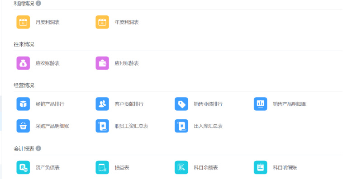Open the 应收账龄表 report link
Image resolution: width=343 pixels, height=179 pixels.
pos(48,63)
